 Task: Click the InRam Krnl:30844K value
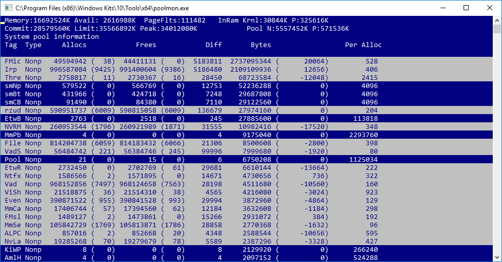(253, 20)
